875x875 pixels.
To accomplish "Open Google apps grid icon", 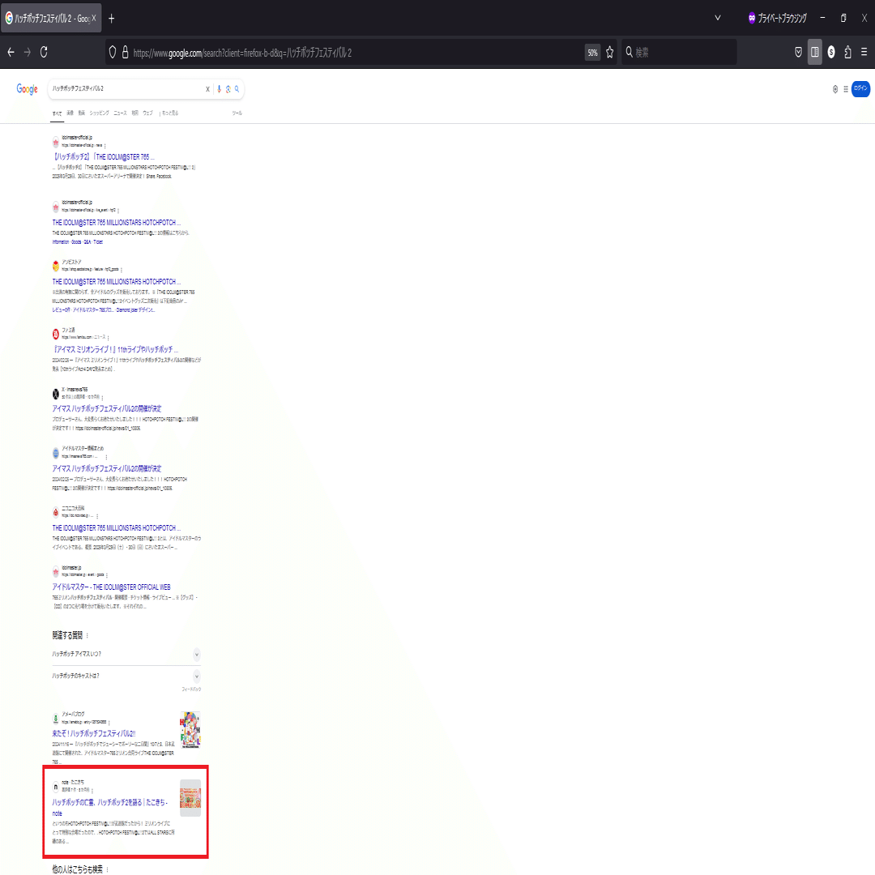I will 846,89.
